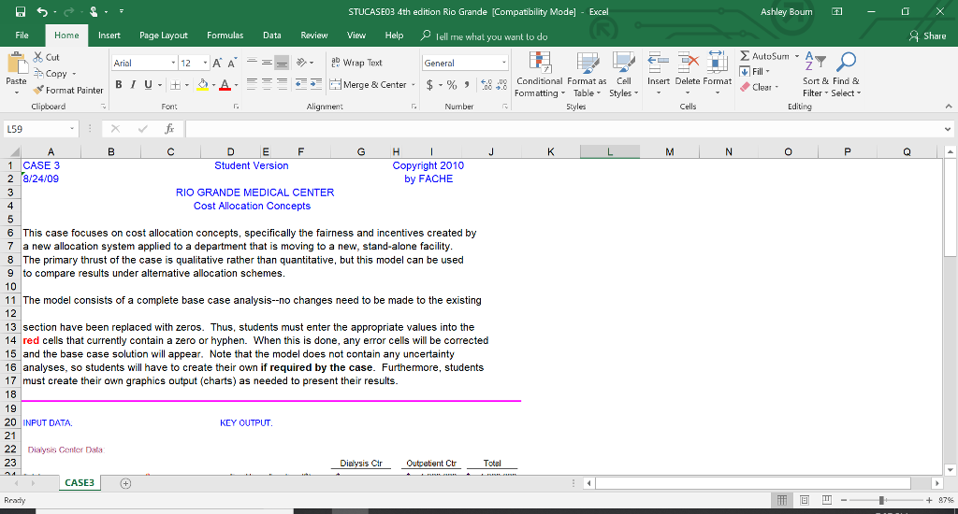Image resolution: width=958 pixels, height=514 pixels.
Task: Align text to the bottom
Action: 282,63
